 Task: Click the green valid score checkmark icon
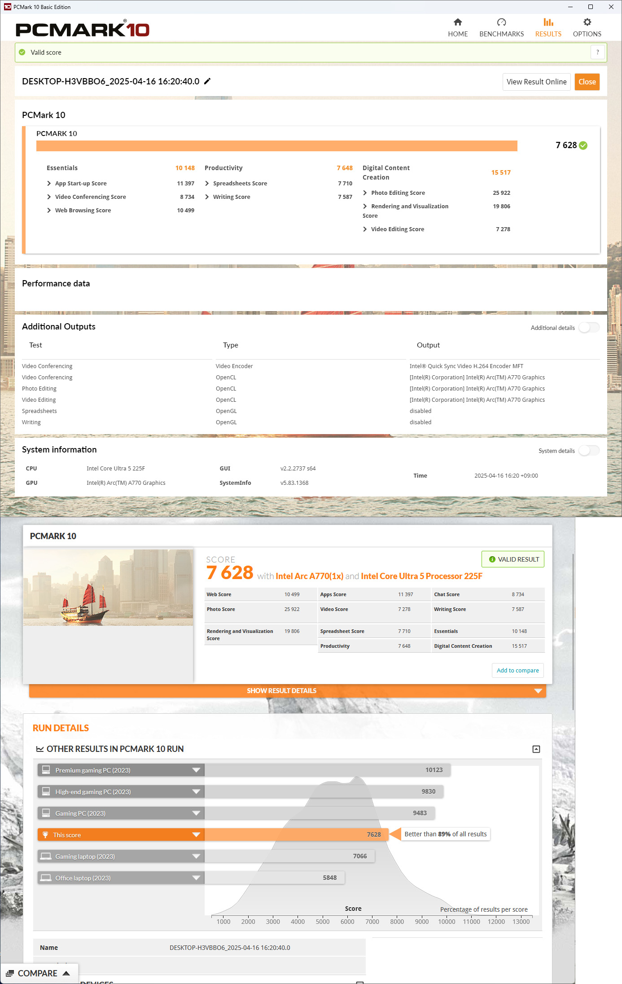coord(22,52)
